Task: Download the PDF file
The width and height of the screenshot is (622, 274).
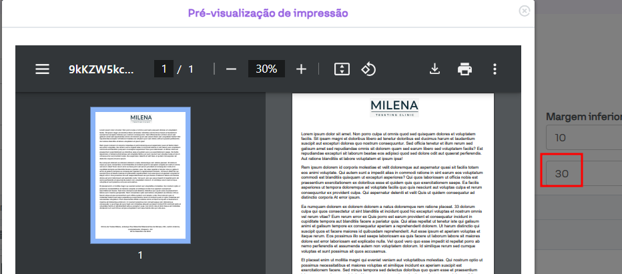Action: click(x=434, y=69)
